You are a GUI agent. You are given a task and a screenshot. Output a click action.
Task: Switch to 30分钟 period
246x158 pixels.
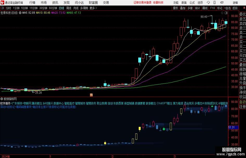pyautogui.click(x=43, y=8)
